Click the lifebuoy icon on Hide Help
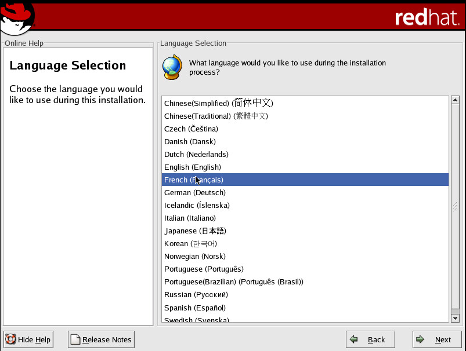The image size is (466, 351). pos(10,339)
